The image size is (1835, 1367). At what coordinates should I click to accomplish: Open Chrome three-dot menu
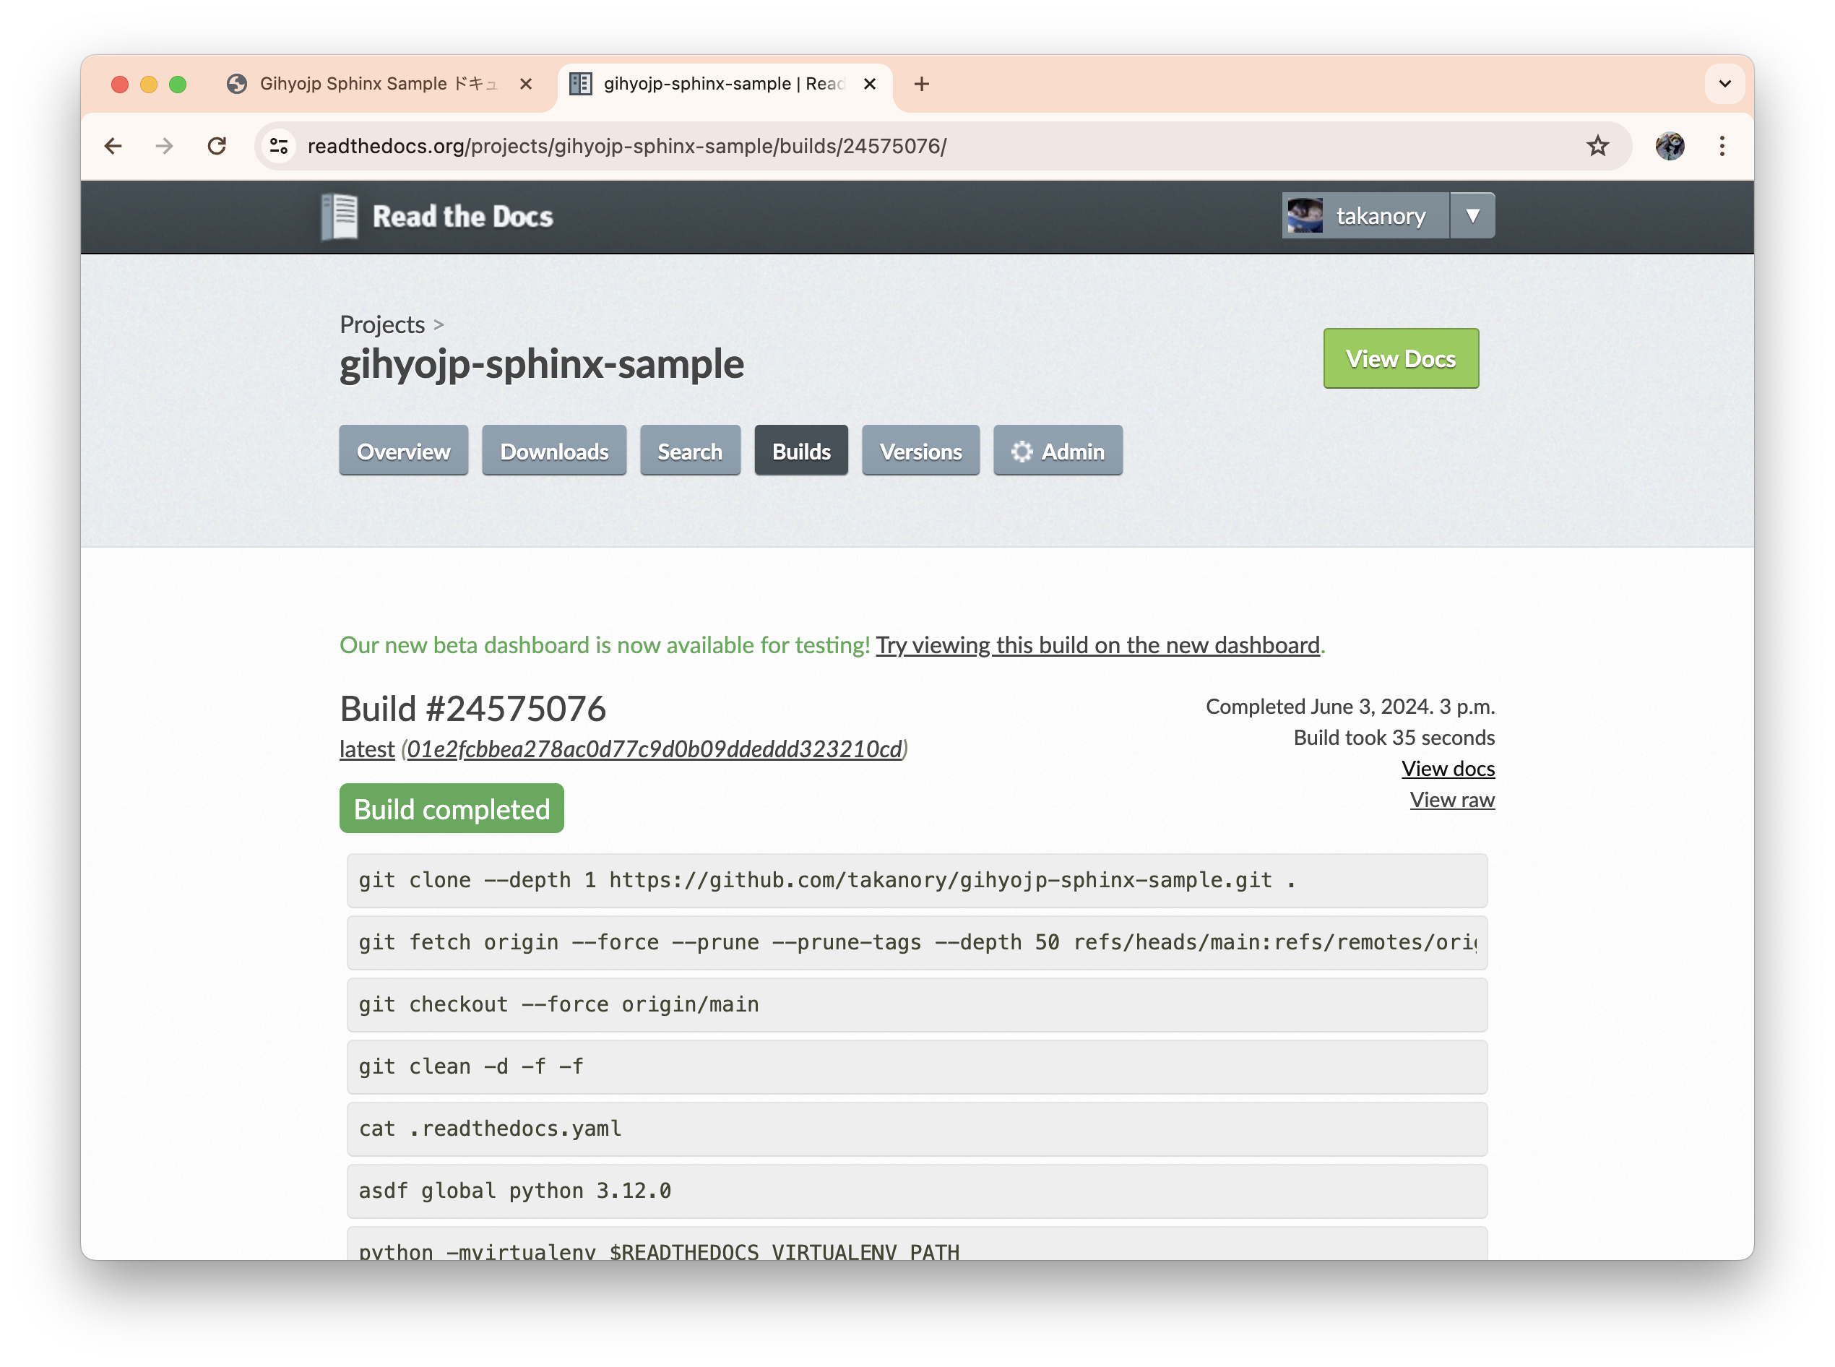(x=1722, y=147)
